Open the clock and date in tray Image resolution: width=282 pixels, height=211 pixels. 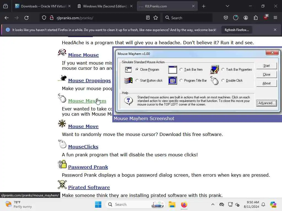(251, 204)
